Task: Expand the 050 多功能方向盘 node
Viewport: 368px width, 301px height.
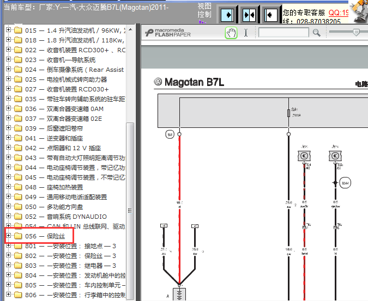Action: pyautogui.click(x=8, y=206)
